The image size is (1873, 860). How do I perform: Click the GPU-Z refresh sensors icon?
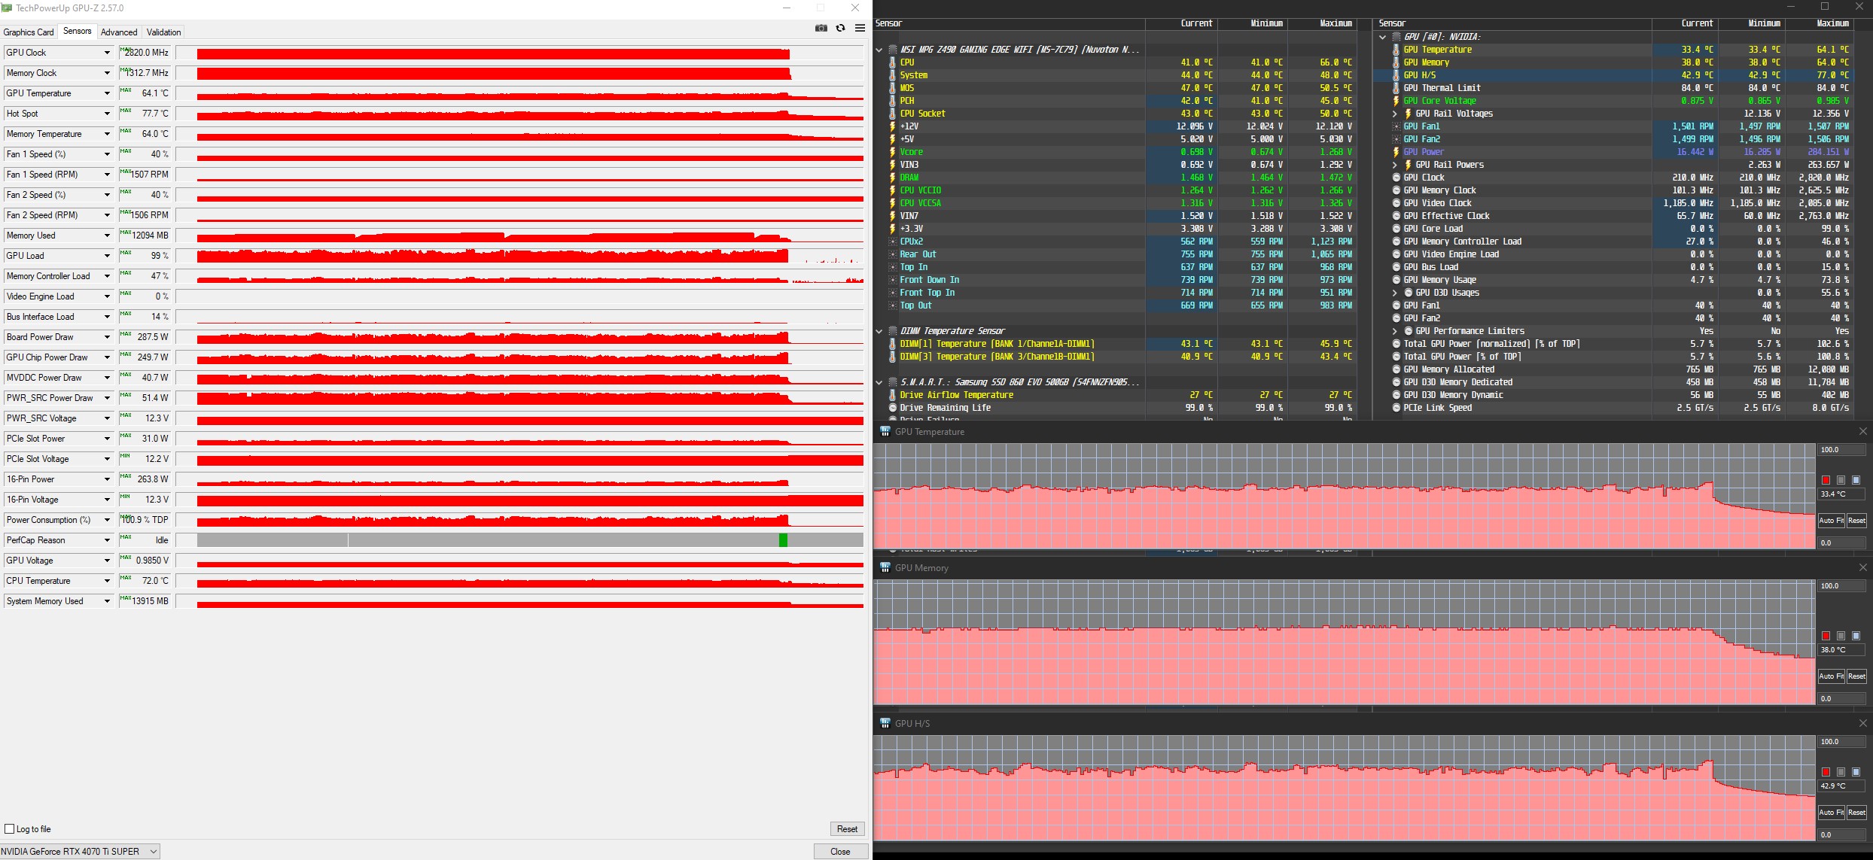(840, 28)
